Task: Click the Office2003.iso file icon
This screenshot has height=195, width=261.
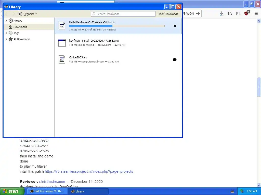Action: pos(62,59)
